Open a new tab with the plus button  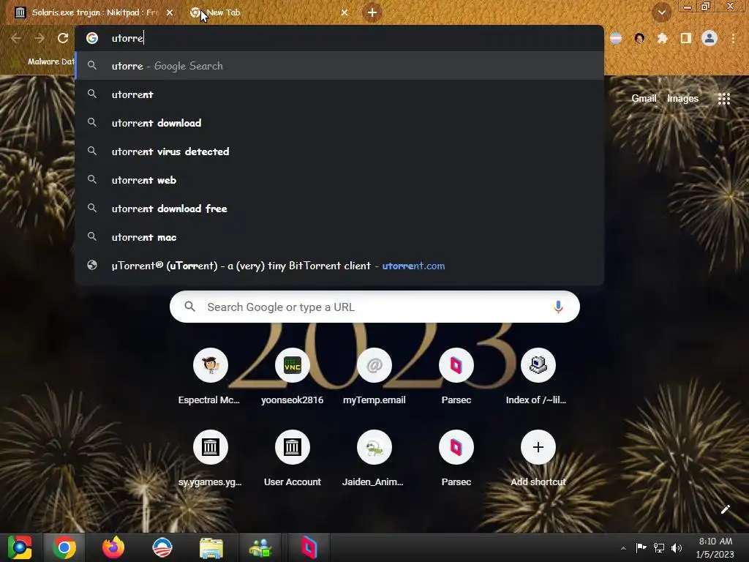372,12
